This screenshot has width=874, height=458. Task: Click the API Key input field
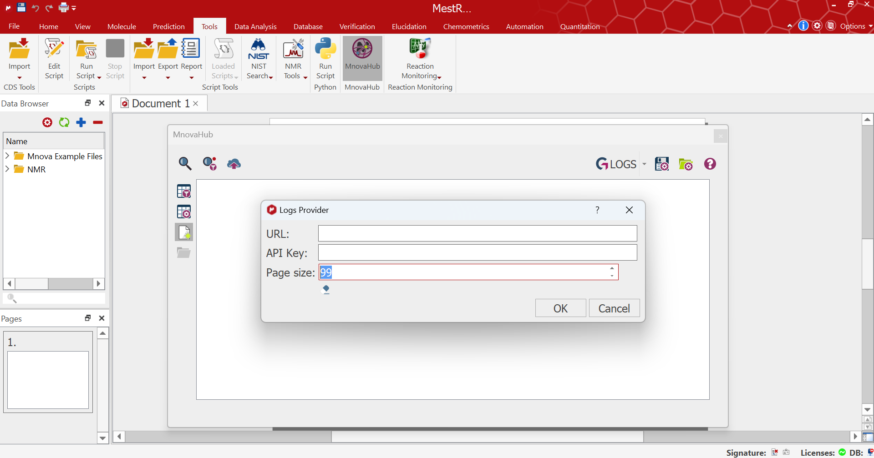tap(477, 252)
